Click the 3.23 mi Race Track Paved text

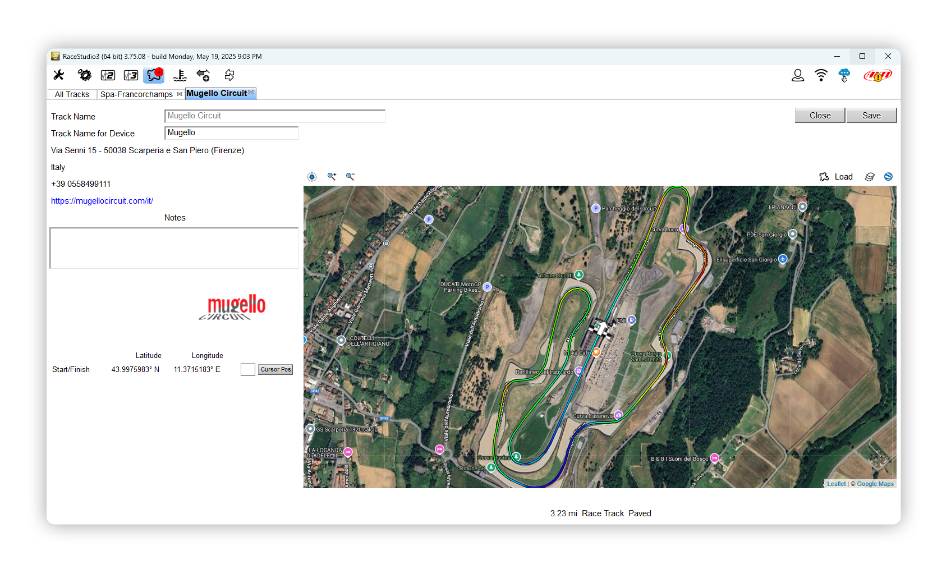[600, 513]
